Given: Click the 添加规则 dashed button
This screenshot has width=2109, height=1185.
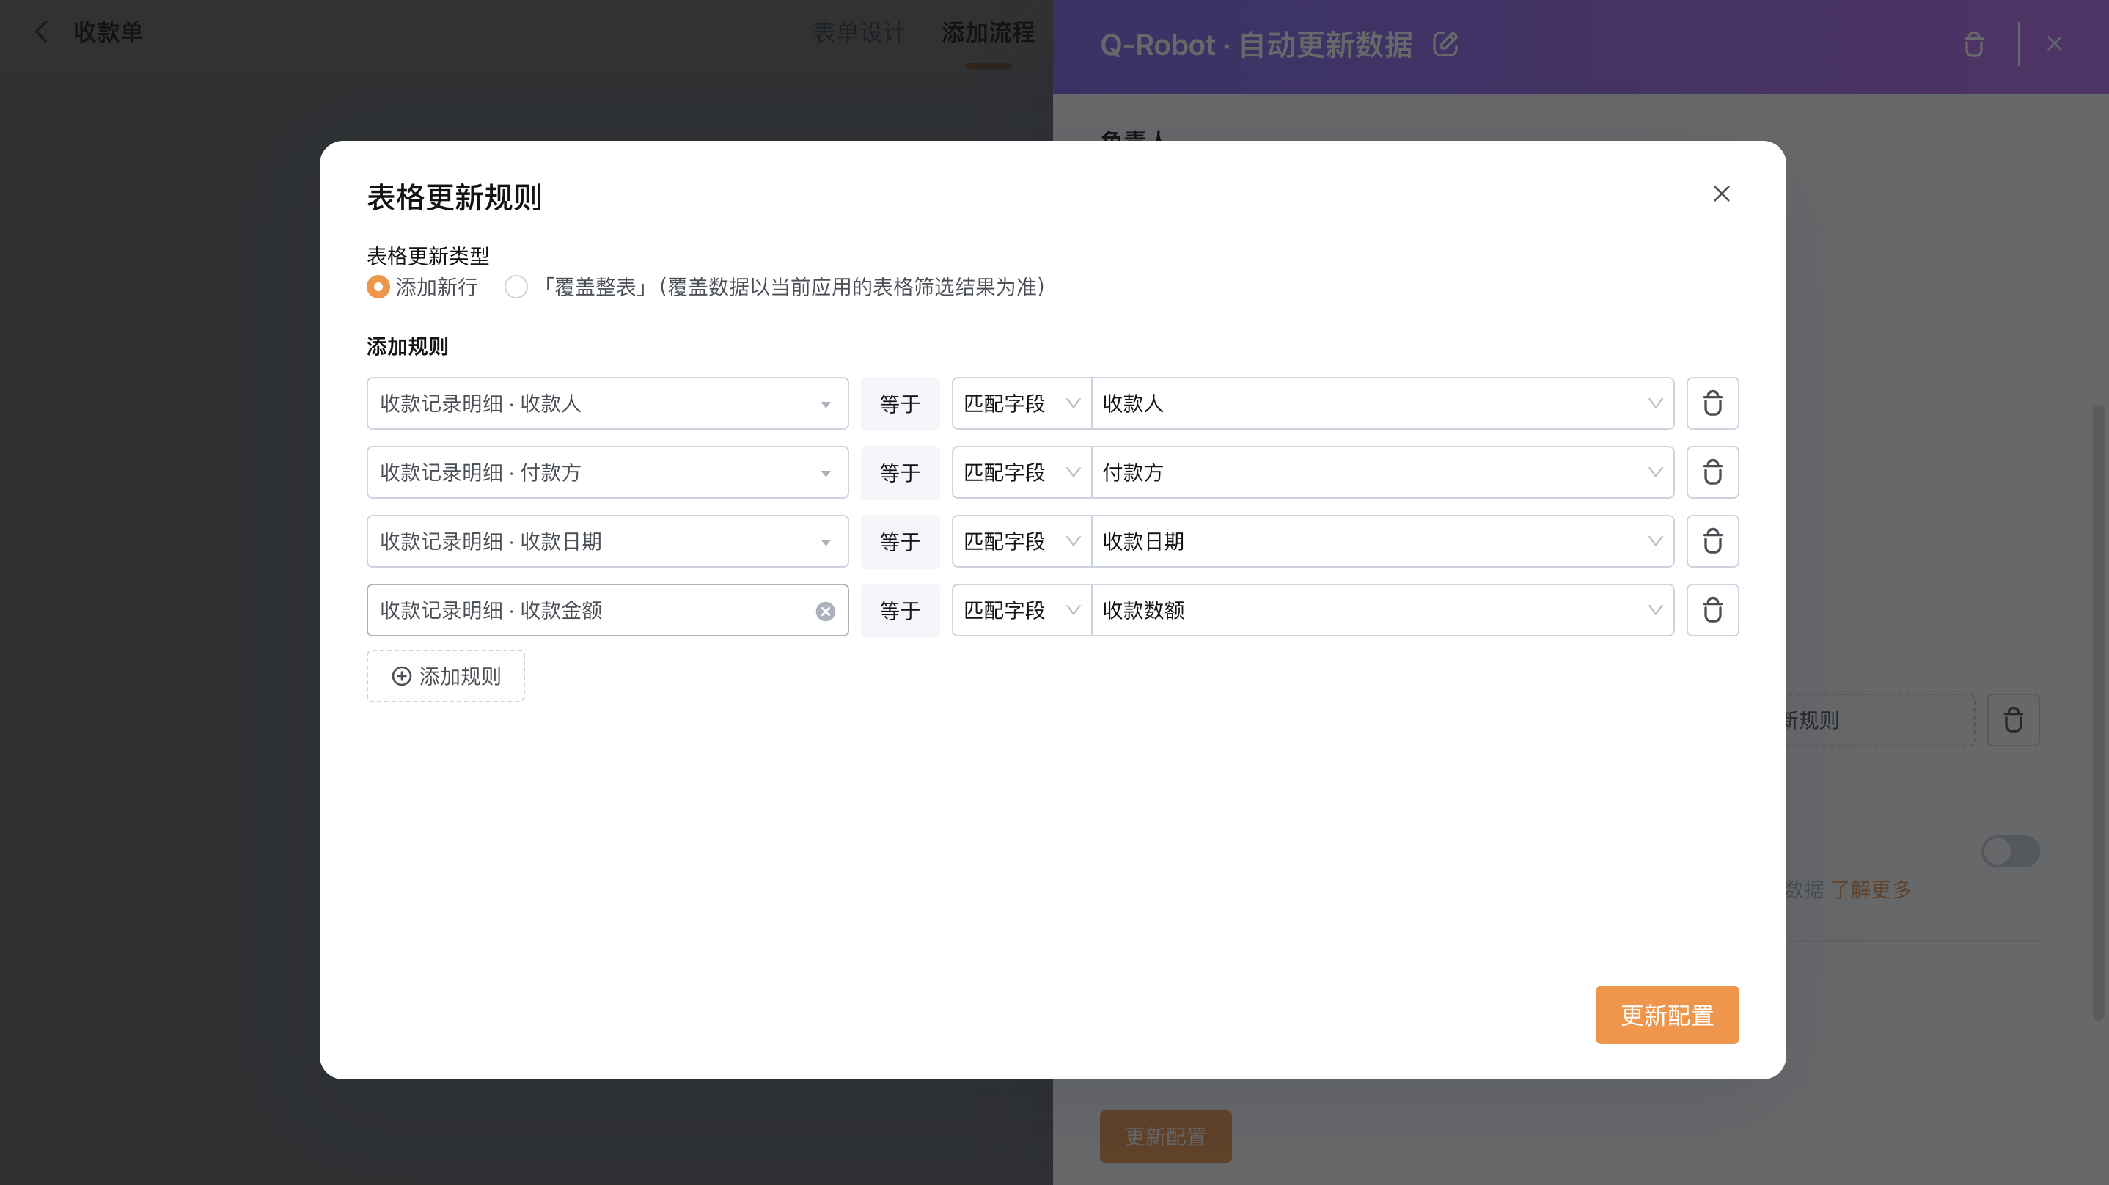Looking at the screenshot, I should click(445, 675).
